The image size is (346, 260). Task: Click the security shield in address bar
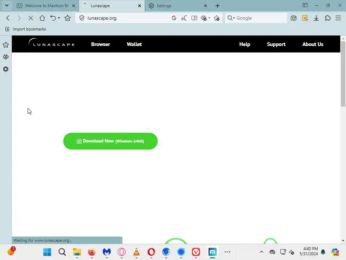click(x=82, y=18)
